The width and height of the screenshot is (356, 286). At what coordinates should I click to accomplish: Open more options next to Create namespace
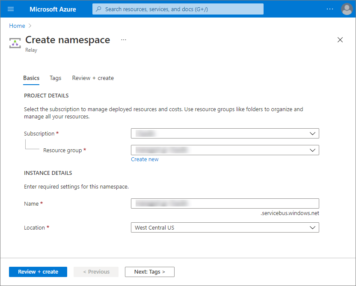(x=124, y=40)
